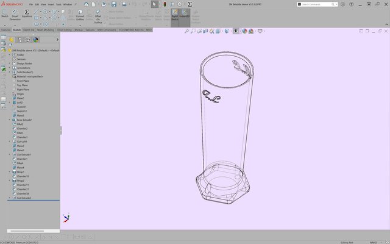This screenshot has width=390, height=244.
Task: Toggle Instant2D mode
Action: coord(185,16)
